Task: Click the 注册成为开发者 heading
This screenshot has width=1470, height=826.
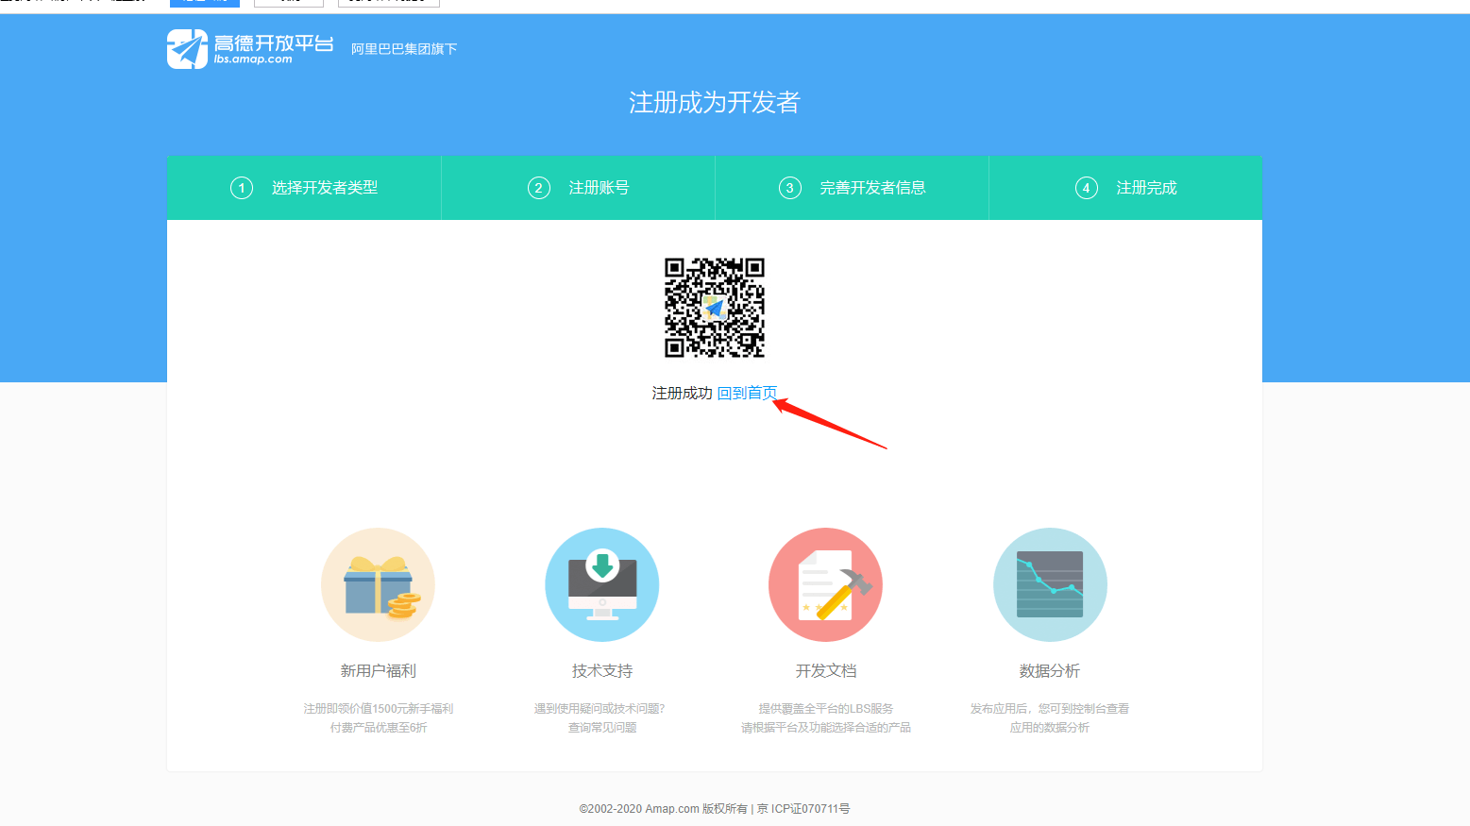Action: (x=715, y=102)
